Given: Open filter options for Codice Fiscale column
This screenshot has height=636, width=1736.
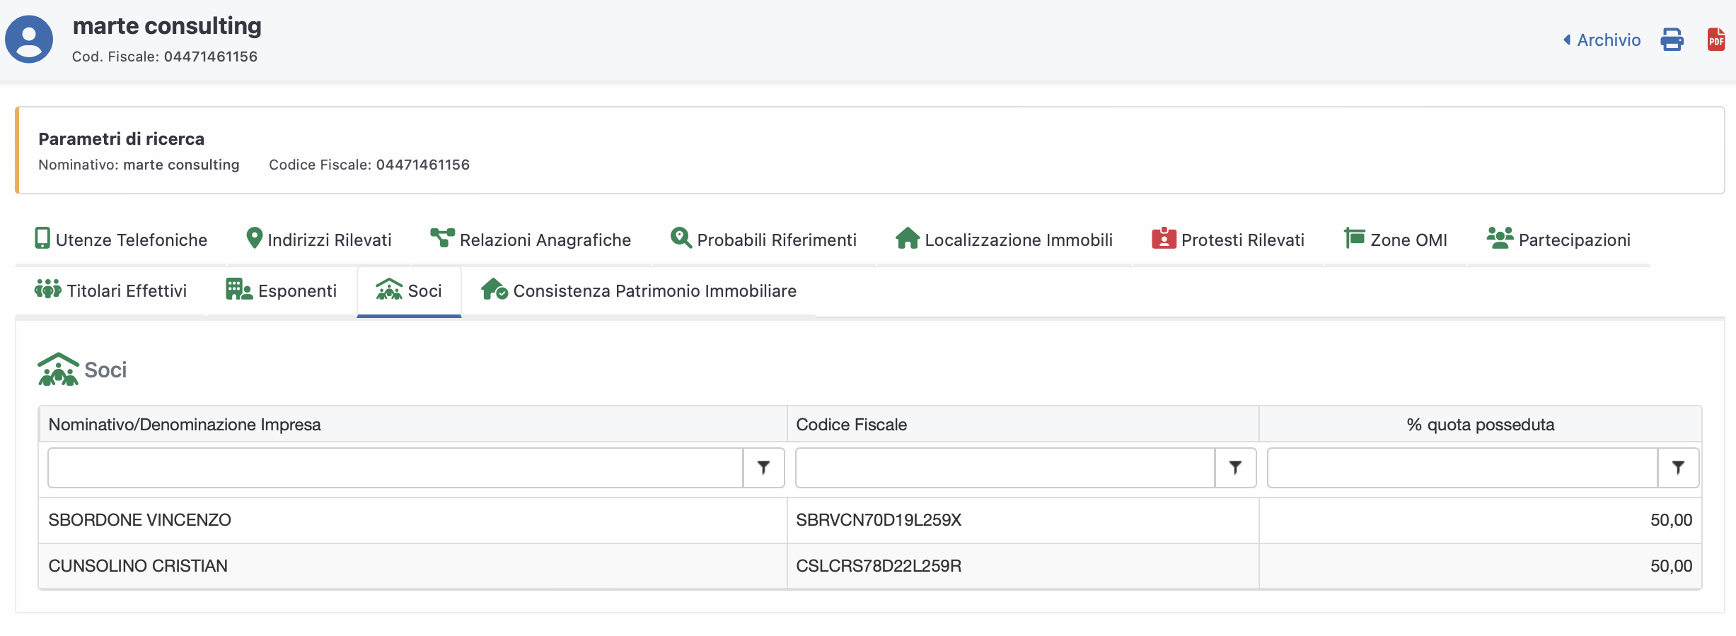Looking at the screenshot, I should click(1235, 468).
